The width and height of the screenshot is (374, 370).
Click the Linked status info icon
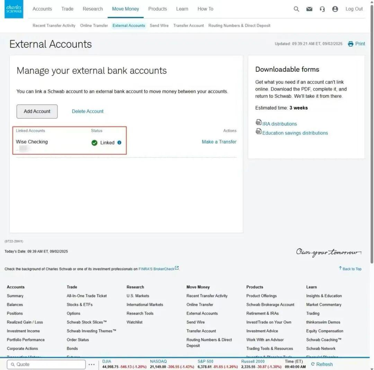coord(119,142)
